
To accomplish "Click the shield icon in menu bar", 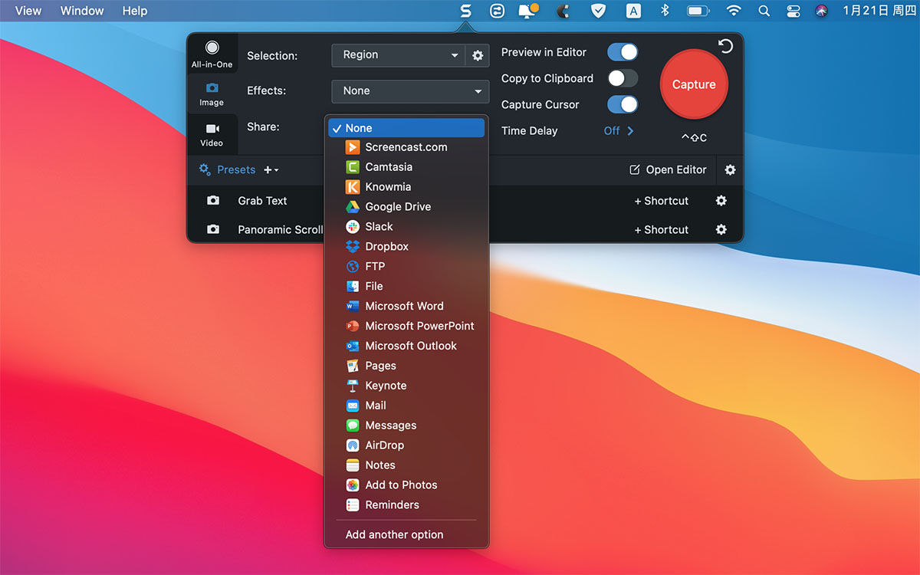I will [x=599, y=11].
